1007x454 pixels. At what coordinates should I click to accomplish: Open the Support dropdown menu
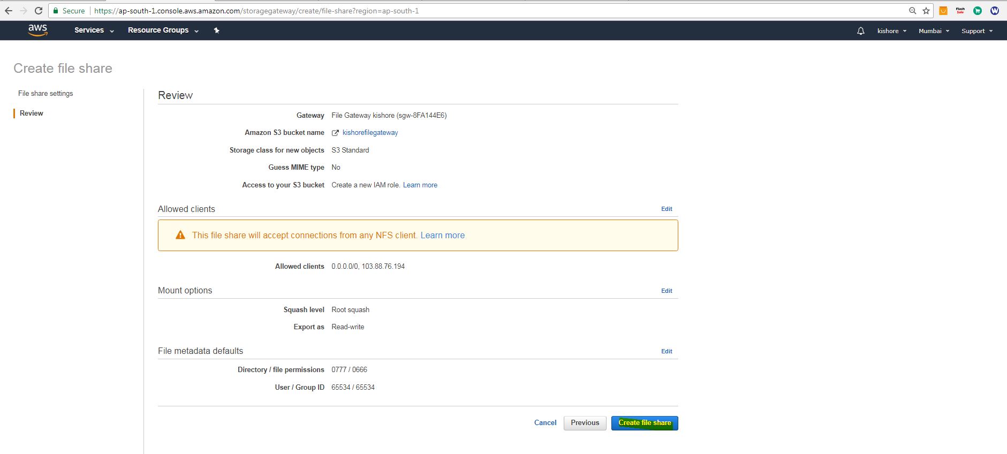(976, 31)
